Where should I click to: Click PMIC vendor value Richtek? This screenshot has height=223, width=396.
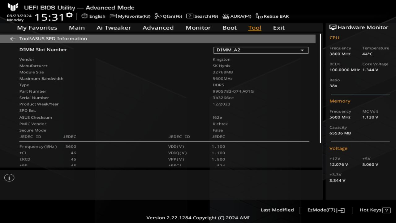[x=220, y=124]
